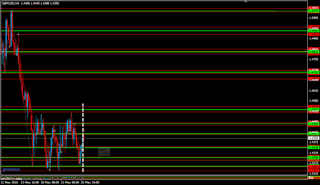Click the 1.4795 price scale value

click(x=314, y=59)
